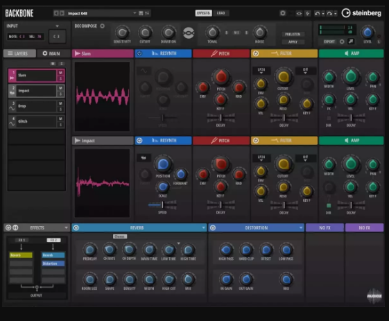Adjust the reverb Predelay knob
Screen dimensions: 389x321
coord(90,250)
